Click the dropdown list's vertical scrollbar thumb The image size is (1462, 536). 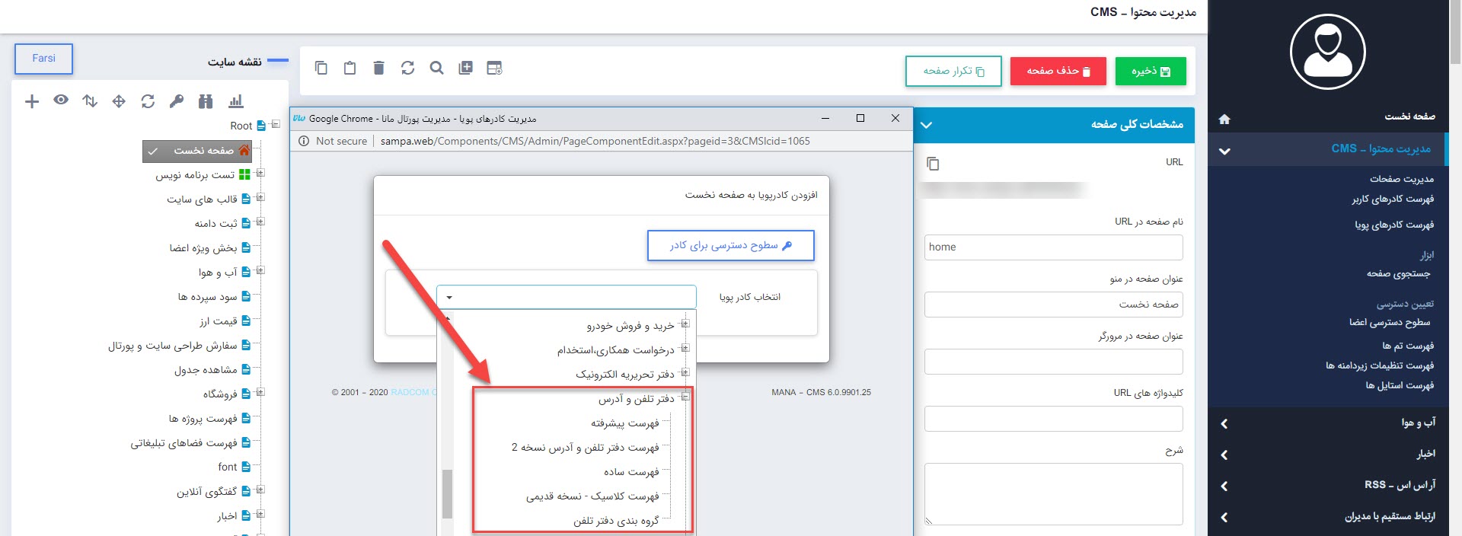[x=447, y=493]
